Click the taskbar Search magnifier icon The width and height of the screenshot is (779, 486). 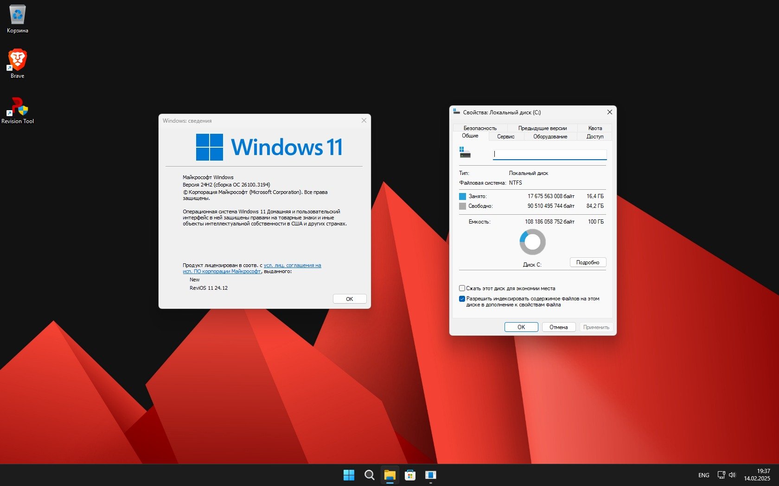pos(369,475)
